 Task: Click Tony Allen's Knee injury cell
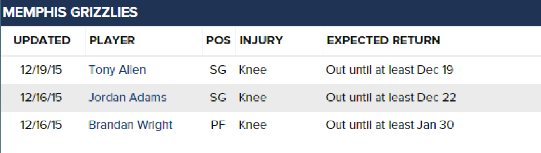[252, 70]
